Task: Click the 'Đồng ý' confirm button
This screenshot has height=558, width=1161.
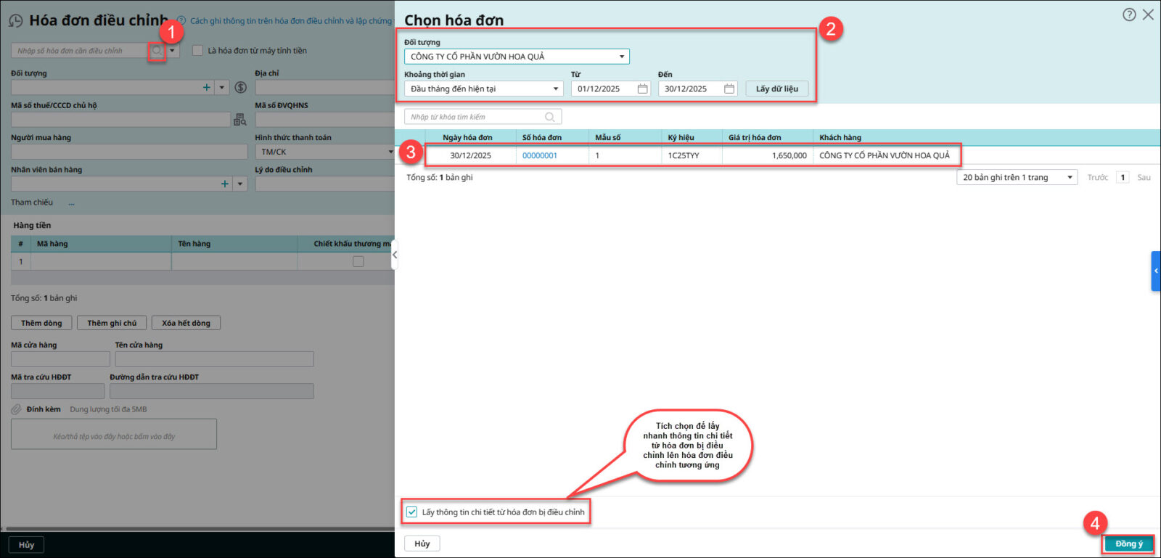Action: coord(1128,543)
